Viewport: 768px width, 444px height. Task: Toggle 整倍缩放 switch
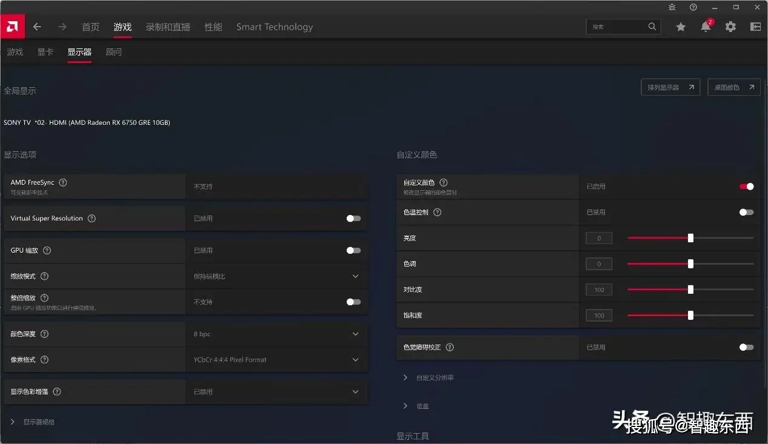(x=353, y=302)
